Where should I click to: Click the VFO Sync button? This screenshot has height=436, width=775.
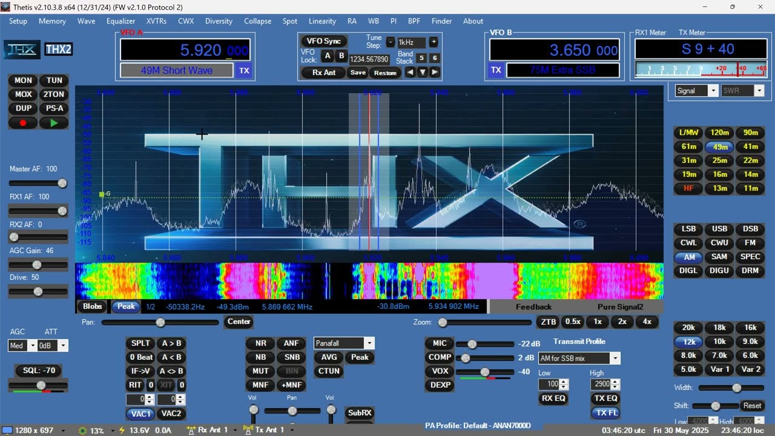(x=324, y=41)
